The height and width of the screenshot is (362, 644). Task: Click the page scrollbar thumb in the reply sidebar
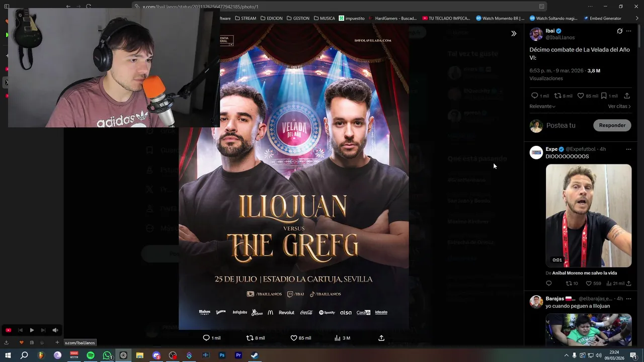[x=639, y=37]
